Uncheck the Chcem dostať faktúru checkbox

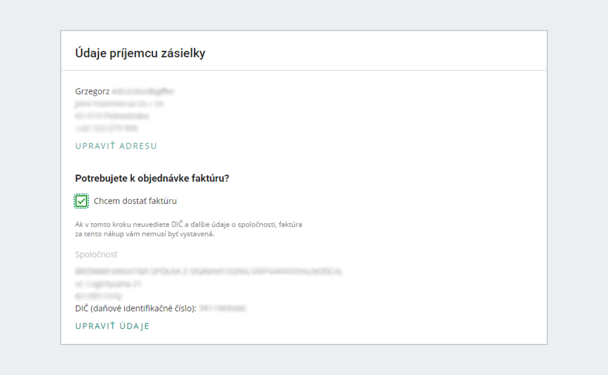coord(81,201)
